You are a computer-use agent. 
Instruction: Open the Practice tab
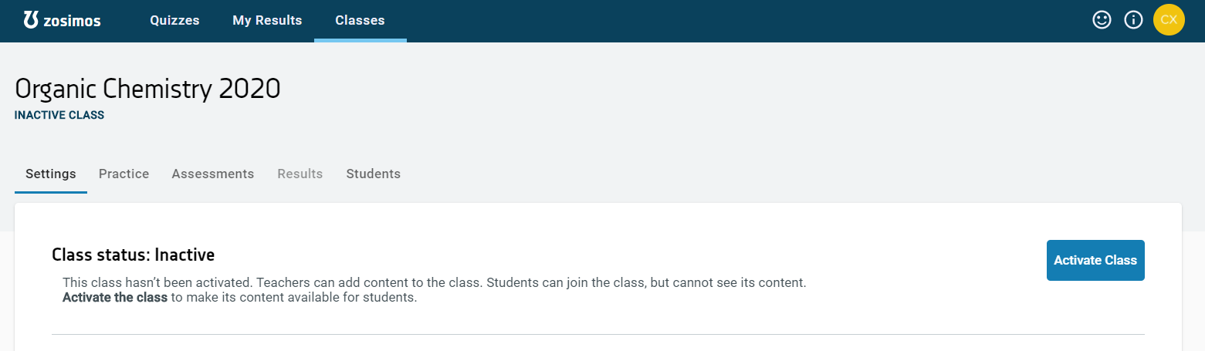(124, 174)
